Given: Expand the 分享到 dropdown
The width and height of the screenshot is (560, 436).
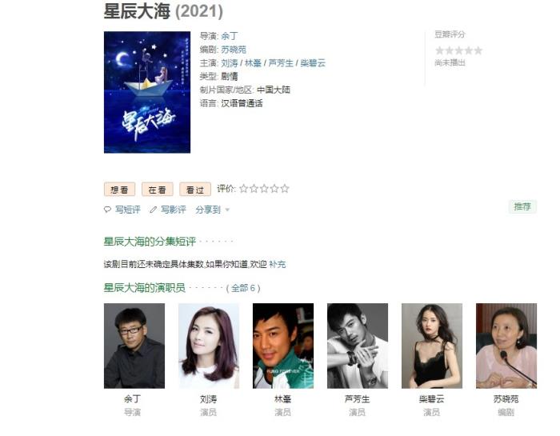Looking at the screenshot, I should (213, 210).
